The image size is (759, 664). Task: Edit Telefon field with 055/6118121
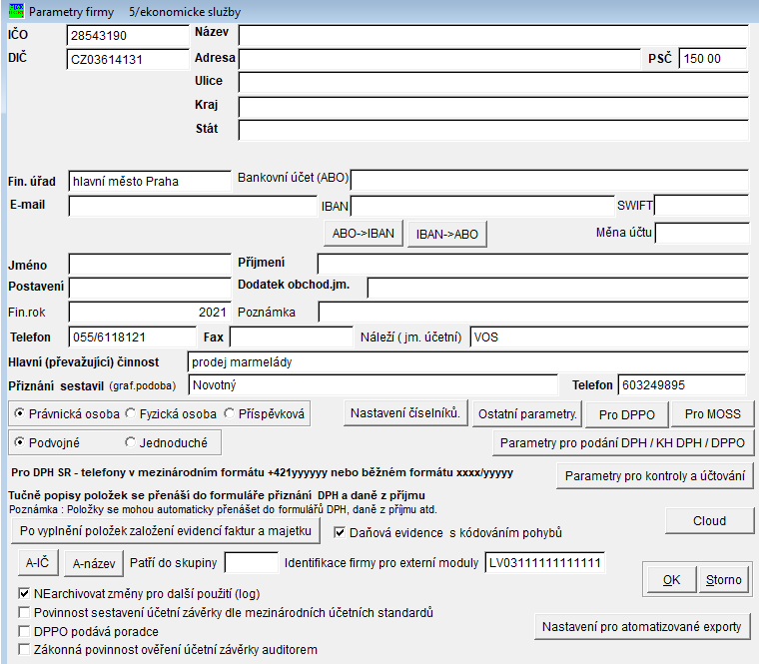tap(133, 337)
